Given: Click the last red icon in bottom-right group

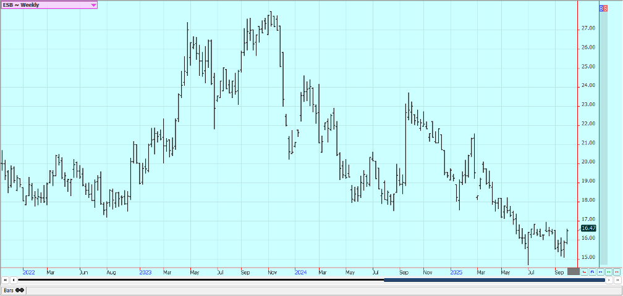Looking at the screenshot, I should [x=616, y=271].
